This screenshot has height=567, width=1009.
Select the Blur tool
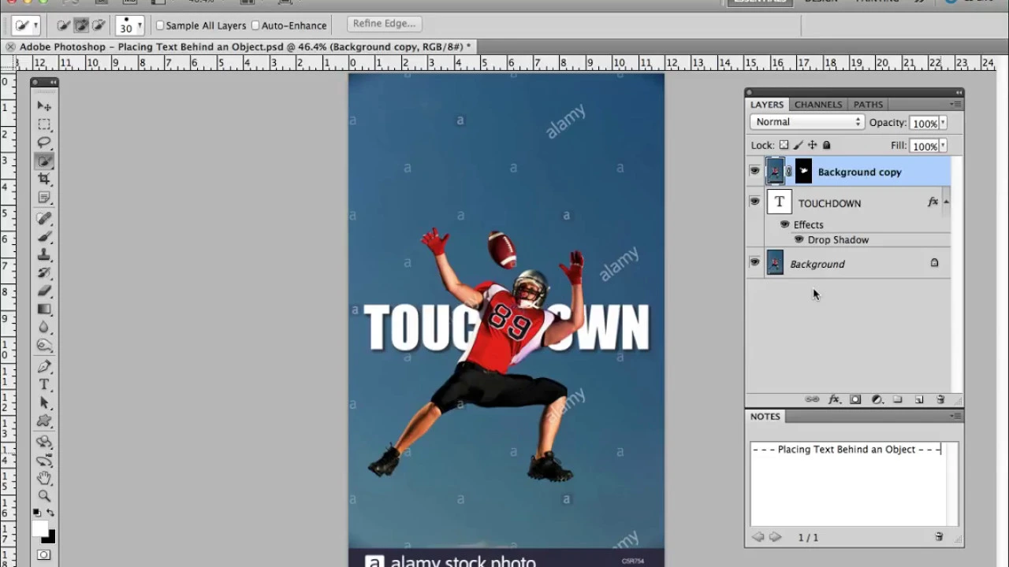44,327
